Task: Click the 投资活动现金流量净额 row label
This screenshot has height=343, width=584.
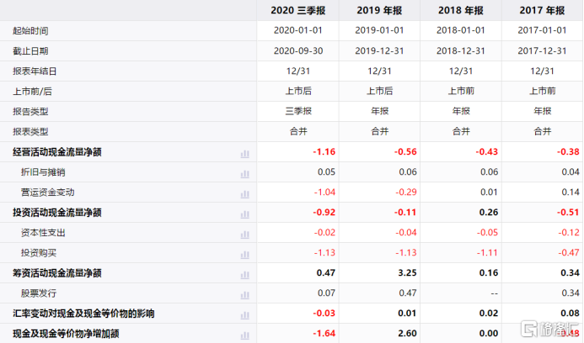Action: 57,213
